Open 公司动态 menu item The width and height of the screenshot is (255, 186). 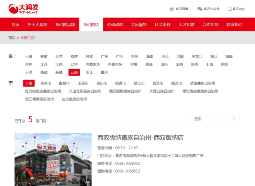coord(115,25)
